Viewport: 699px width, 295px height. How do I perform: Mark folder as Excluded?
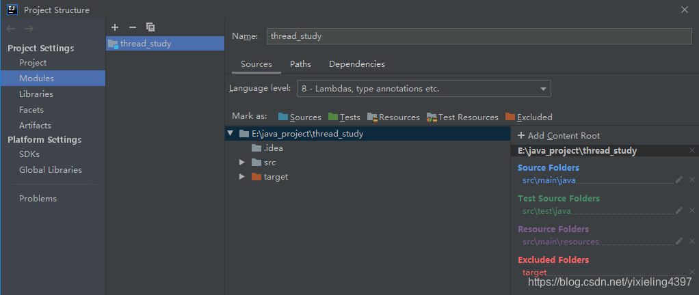(x=529, y=117)
